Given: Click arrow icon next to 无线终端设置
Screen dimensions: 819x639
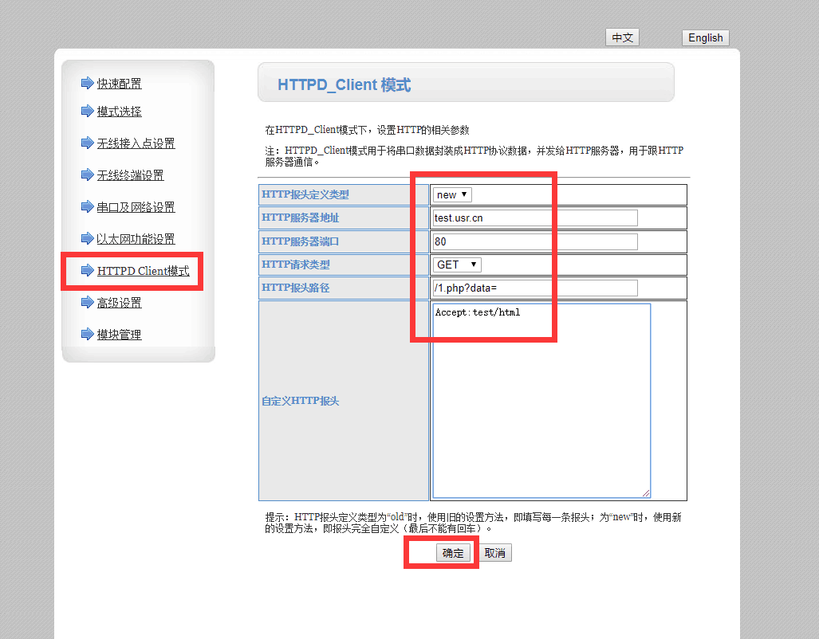Looking at the screenshot, I should (87, 174).
